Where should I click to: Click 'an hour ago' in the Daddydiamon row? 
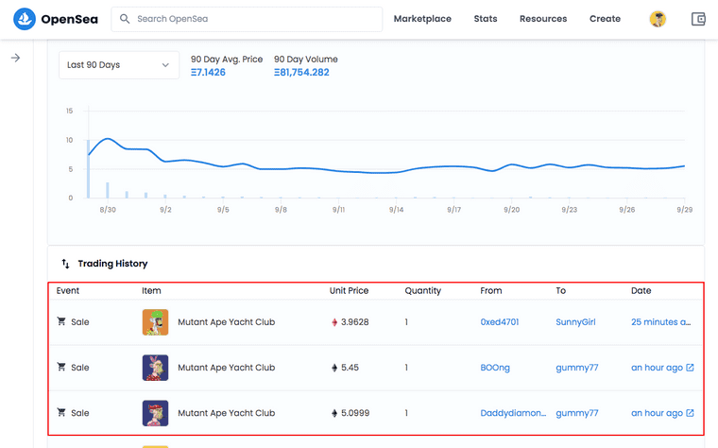pos(657,413)
